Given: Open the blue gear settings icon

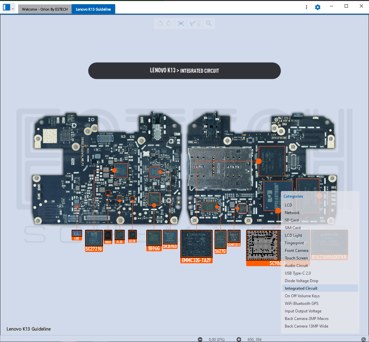Looking at the screenshot, I should pos(317,7).
